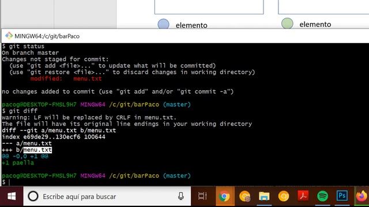Click the left box above blue elemento
The width and height of the screenshot is (369, 207).
pos(209,7)
